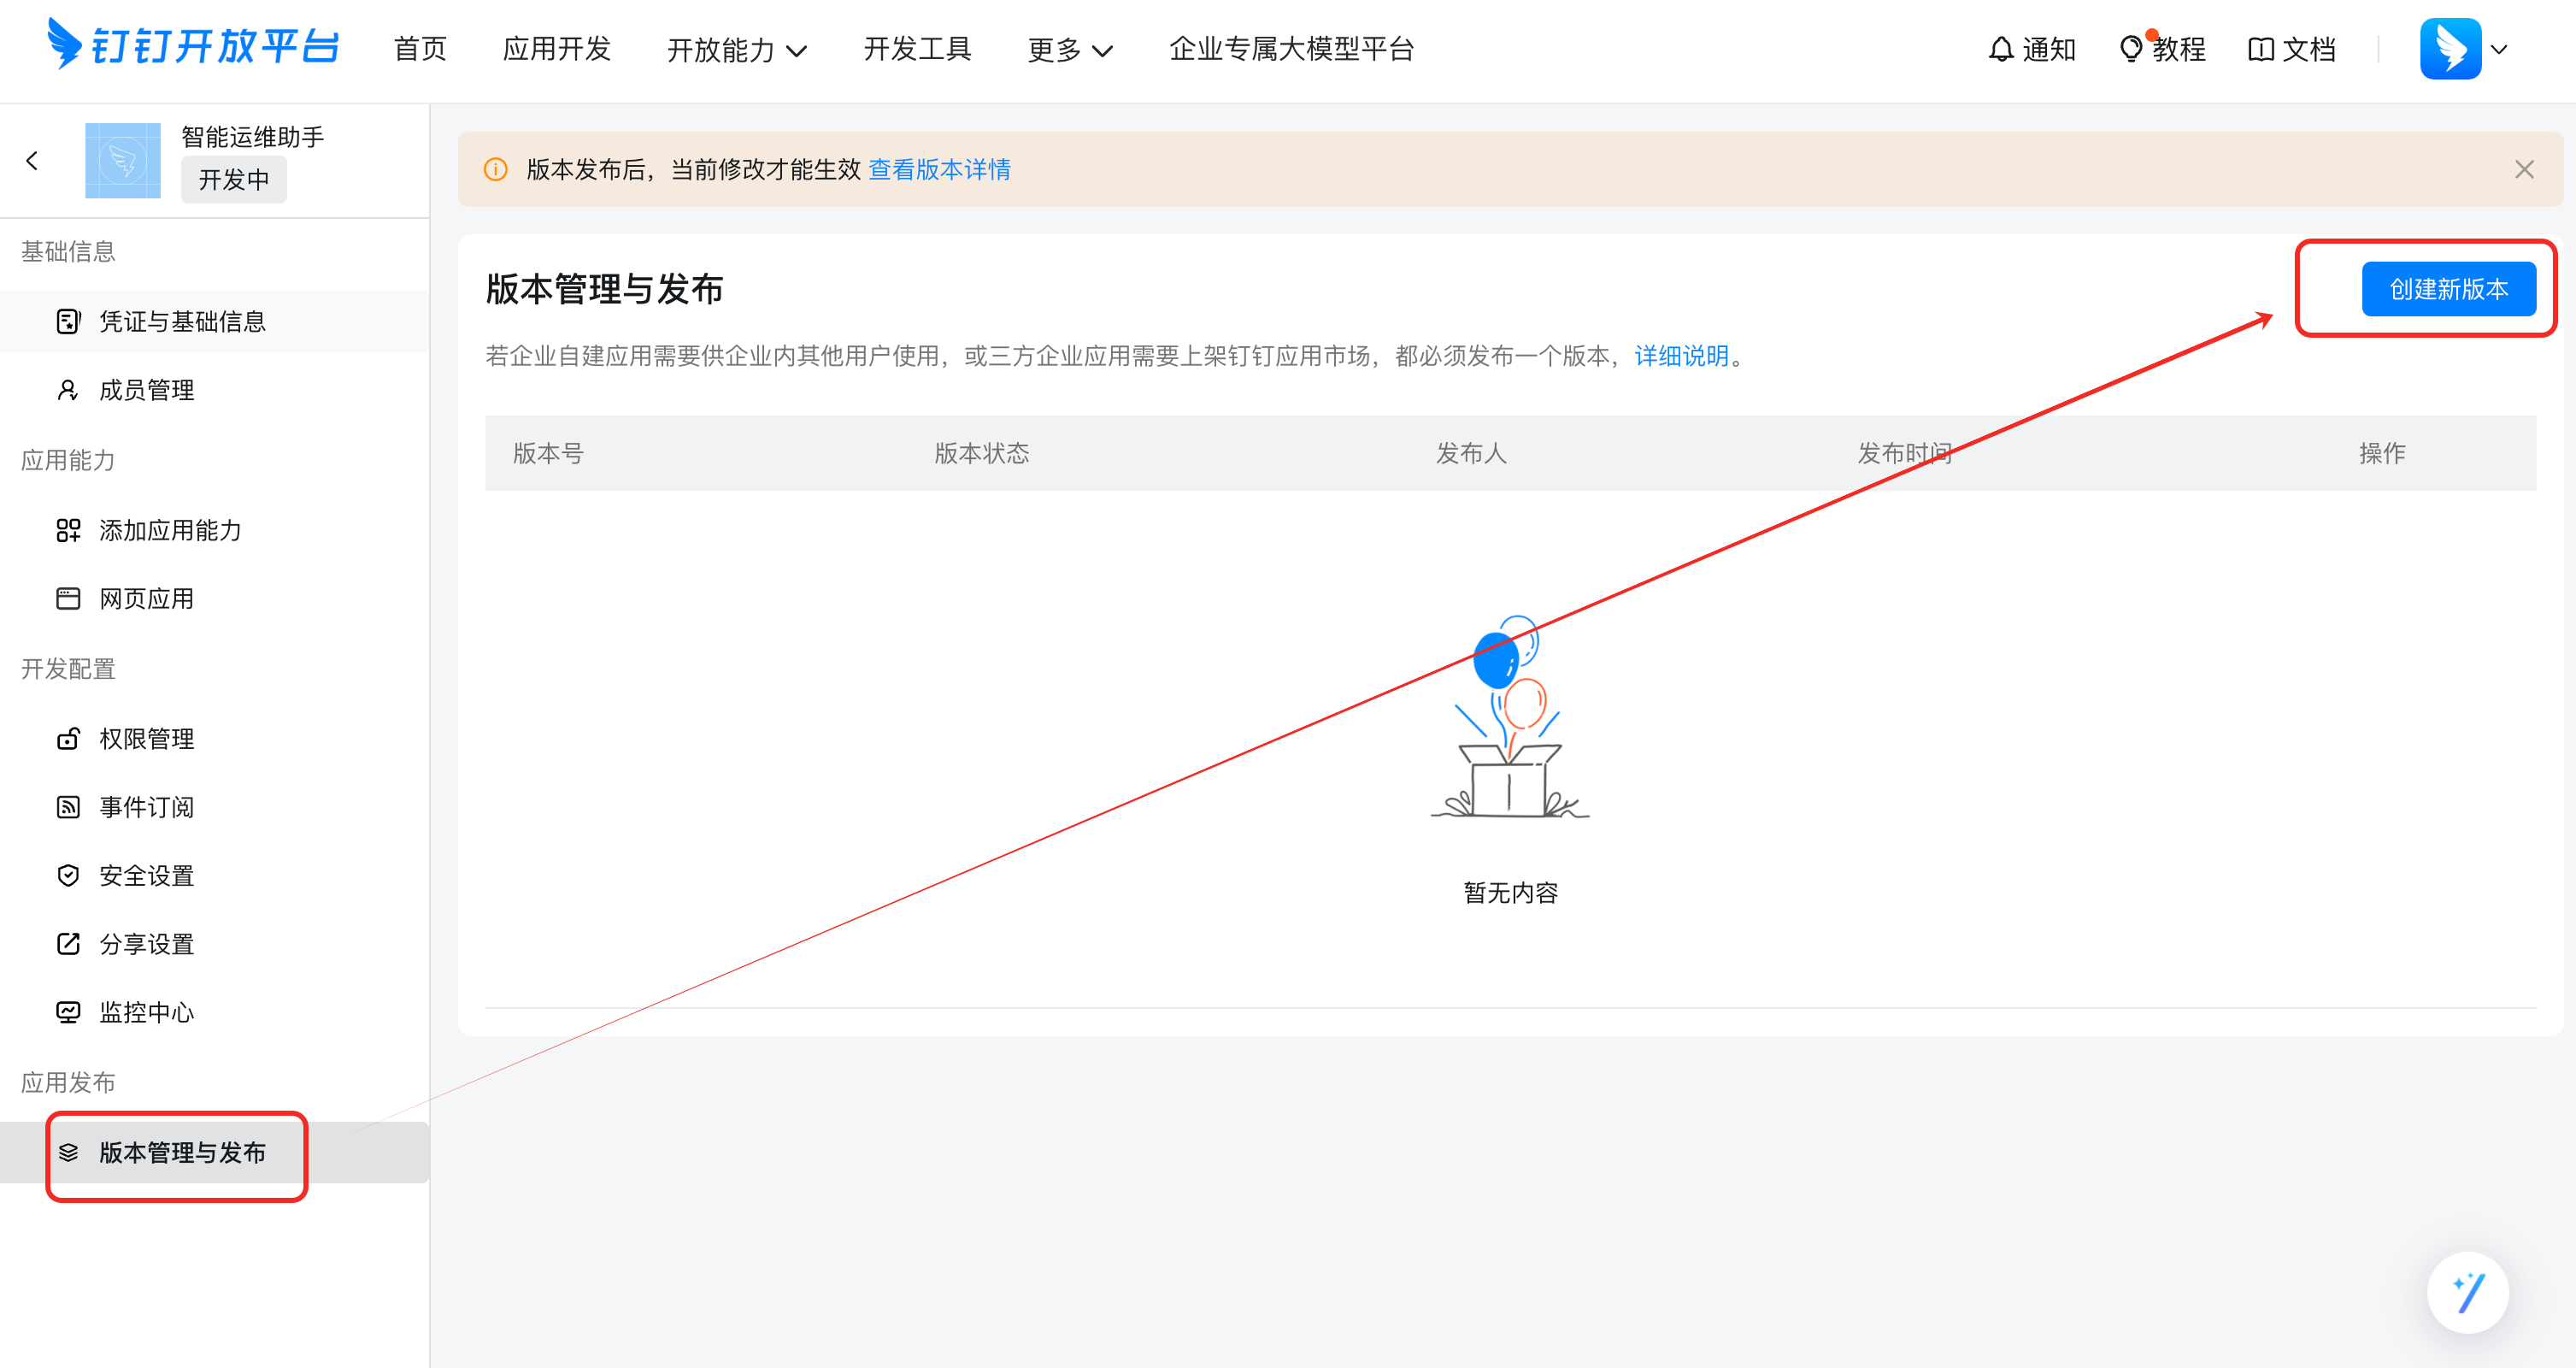This screenshot has height=1368, width=2576.
Task: Click the 安全设置 shield icon
Action: [x=68, y=875]
